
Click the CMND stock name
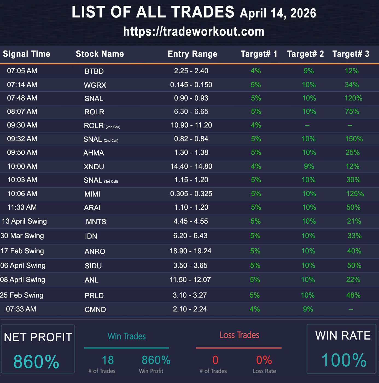[x=95, y=309]
